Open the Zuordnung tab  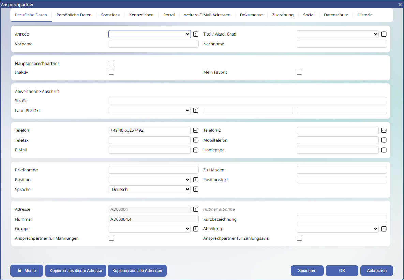tap(283, 15)
